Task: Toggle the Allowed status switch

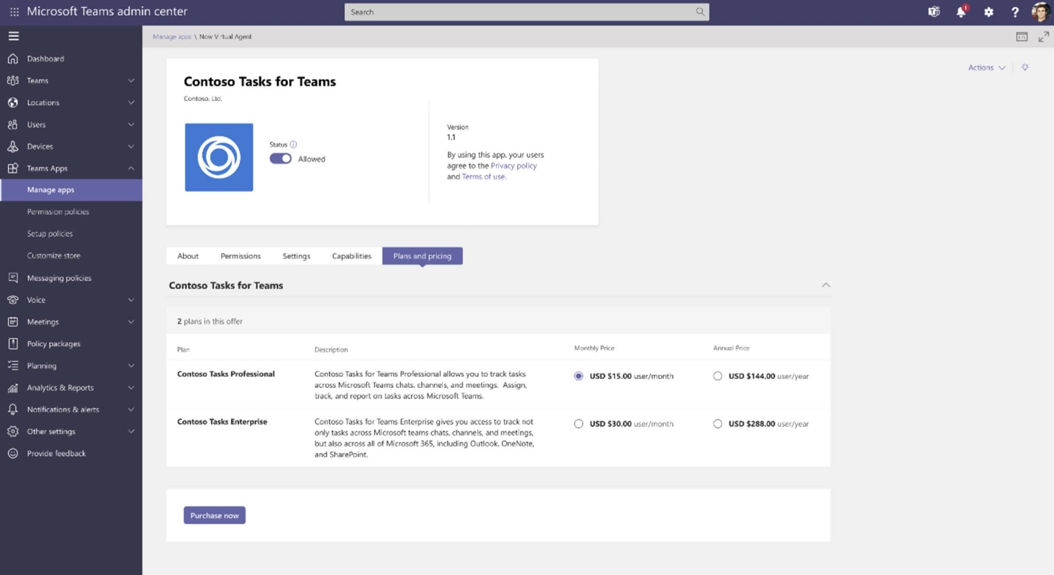Action: [x=281, y=159]
